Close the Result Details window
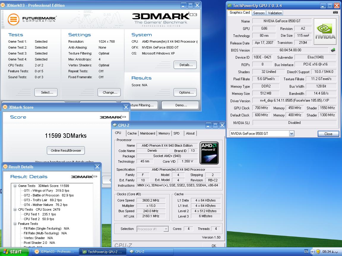 point(97,167)
